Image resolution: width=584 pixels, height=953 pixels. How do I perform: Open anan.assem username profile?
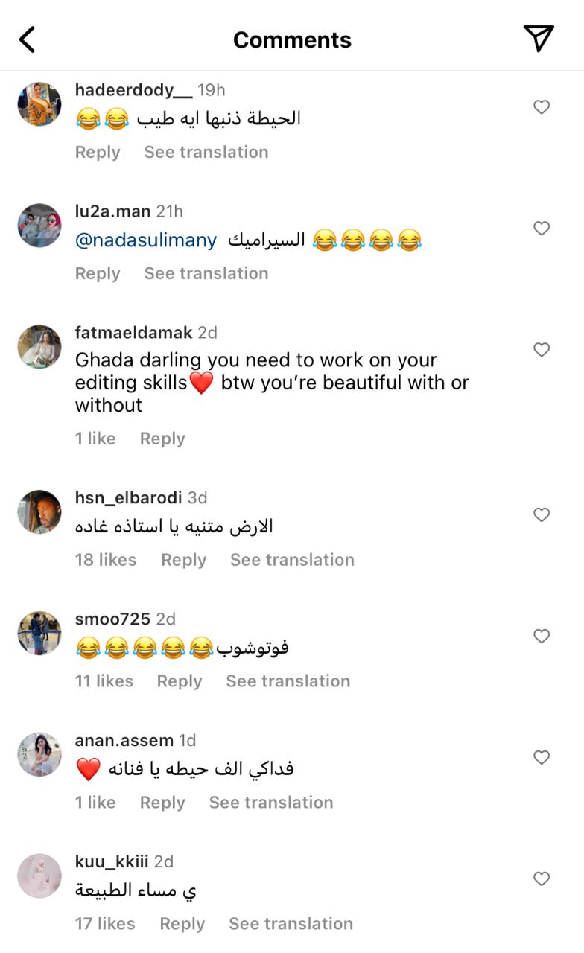[124, 740]
